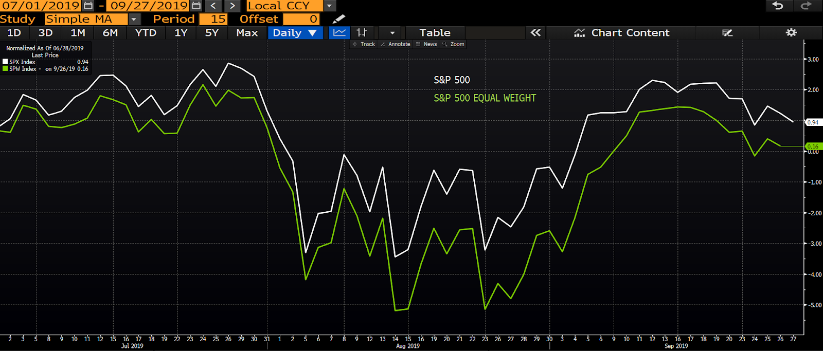
Task: Select the Max range tab
Action: click(247, 32)
